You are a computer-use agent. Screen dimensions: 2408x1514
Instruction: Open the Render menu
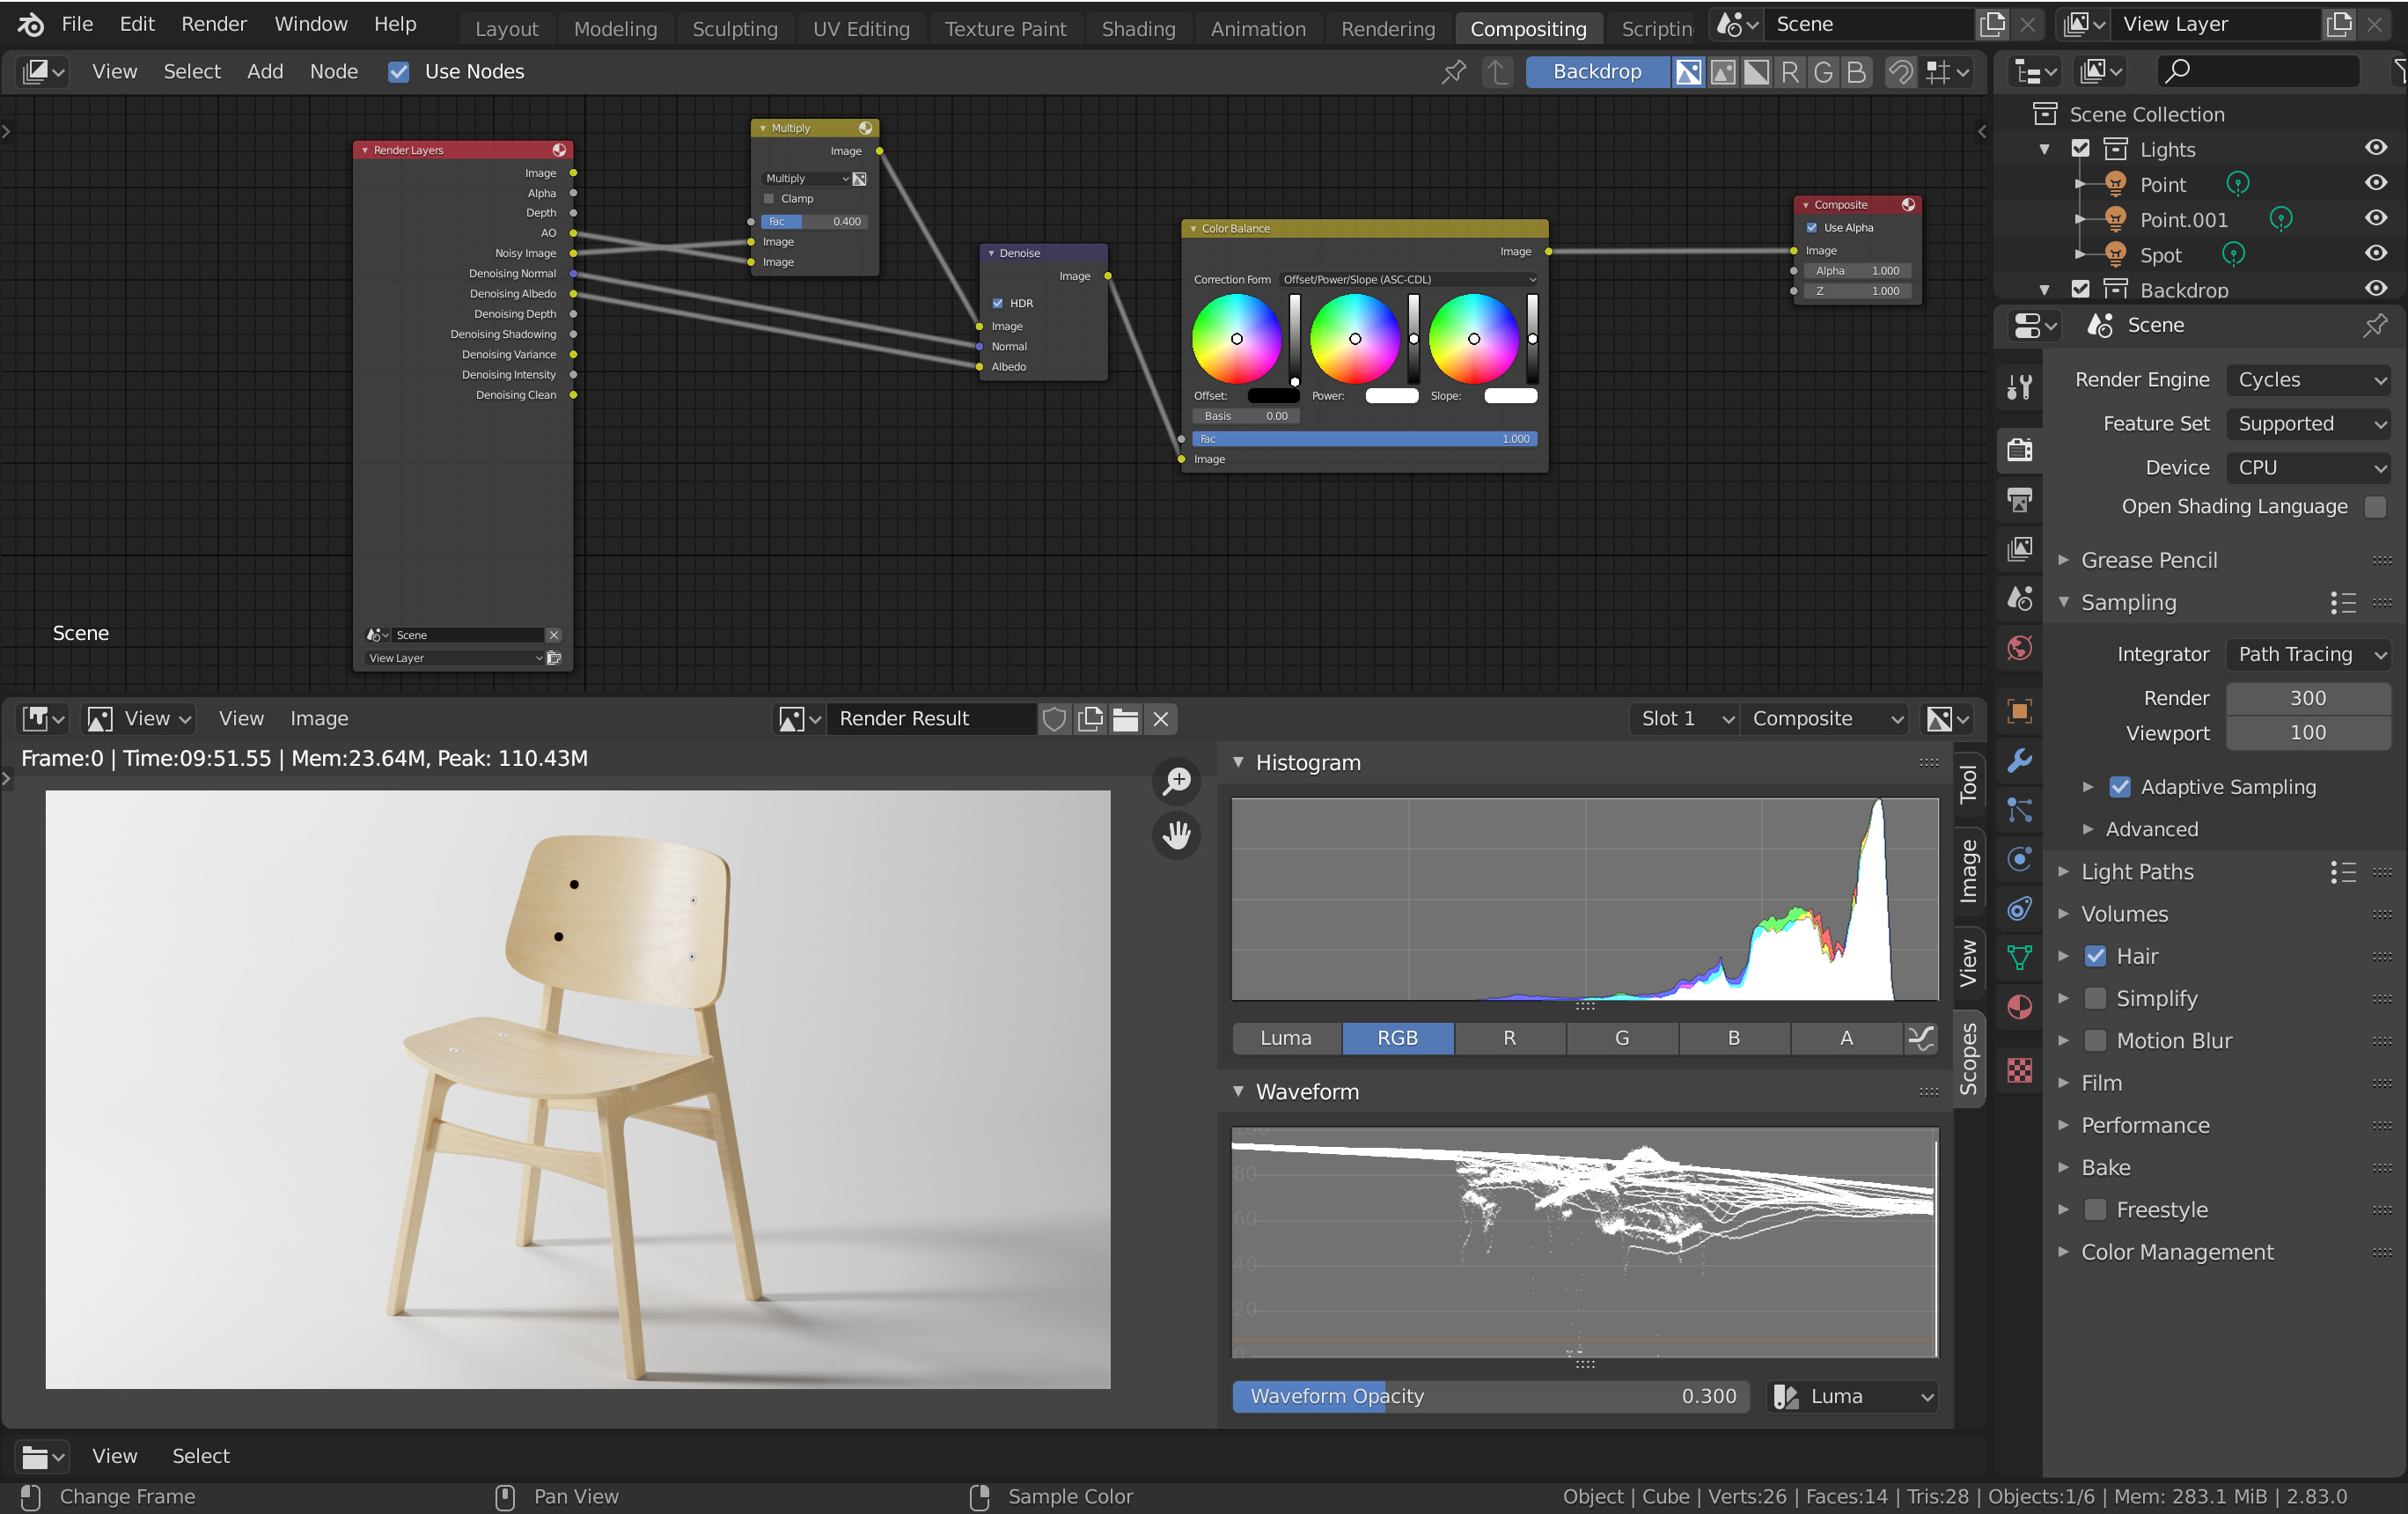[213, 24]
